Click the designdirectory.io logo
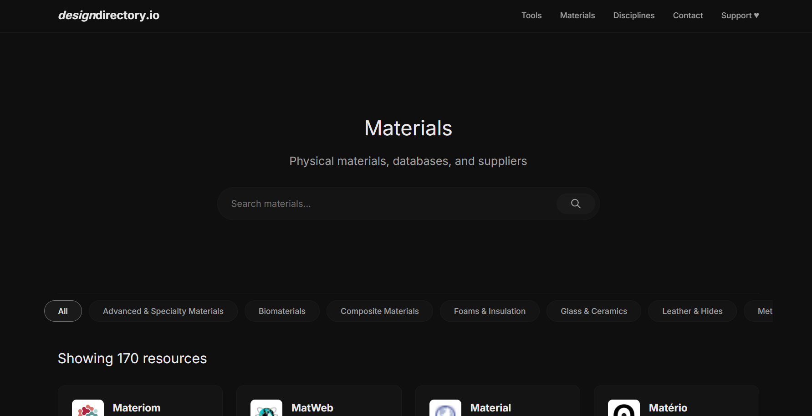The width and height of the screenshot is (812, 416). point(108,15)
